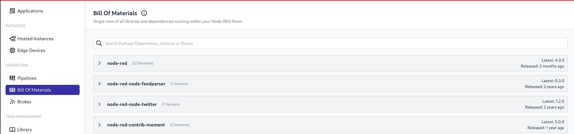Click the Edge Devices chip icon
This screenshot has width=574, height=134.
(12, 51)
